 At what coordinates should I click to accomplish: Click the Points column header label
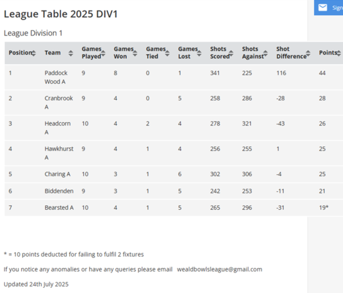click(328, 53)
